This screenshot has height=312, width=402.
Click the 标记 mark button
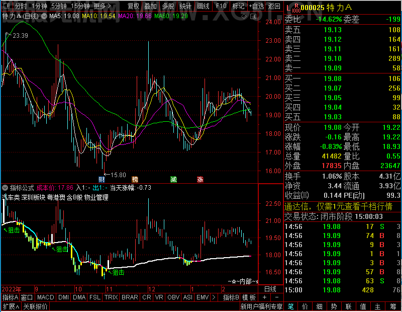[238, 6]
